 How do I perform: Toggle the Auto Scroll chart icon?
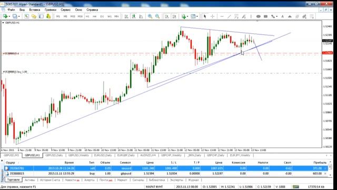(167, 16)
